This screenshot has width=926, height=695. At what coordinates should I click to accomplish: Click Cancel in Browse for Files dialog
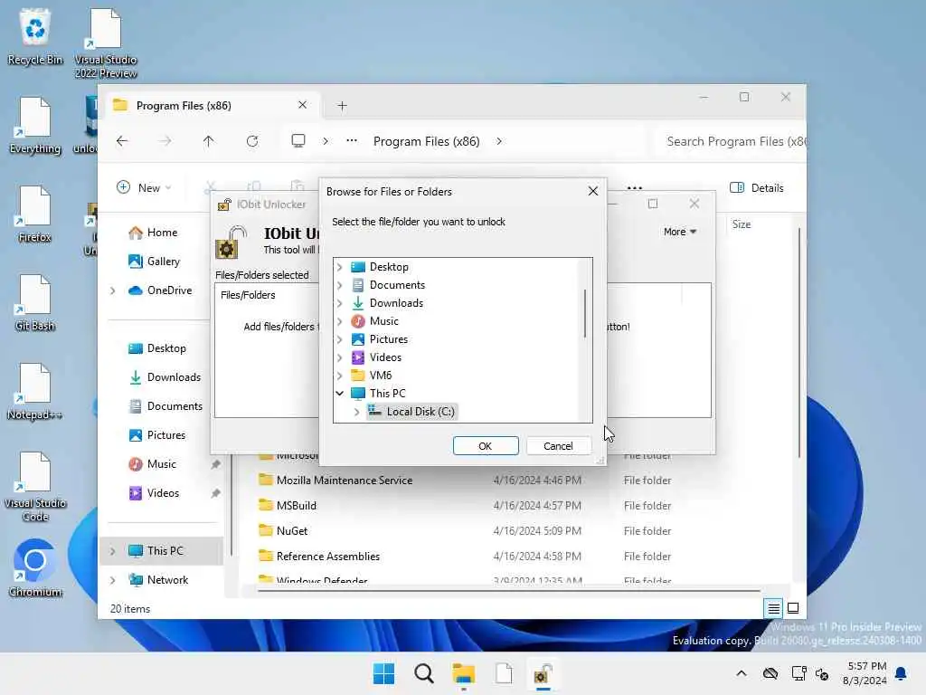pos(558,445)
